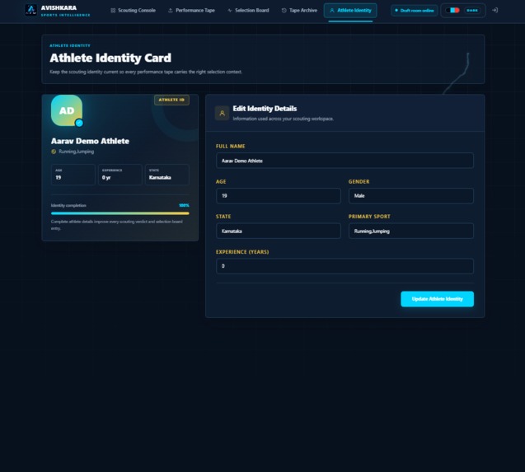
Task: Click the verified badge on avatar
Action: coord(79,123)
